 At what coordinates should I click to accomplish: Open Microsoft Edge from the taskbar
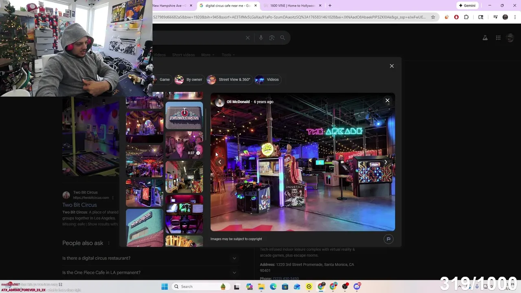click(273, 286)
